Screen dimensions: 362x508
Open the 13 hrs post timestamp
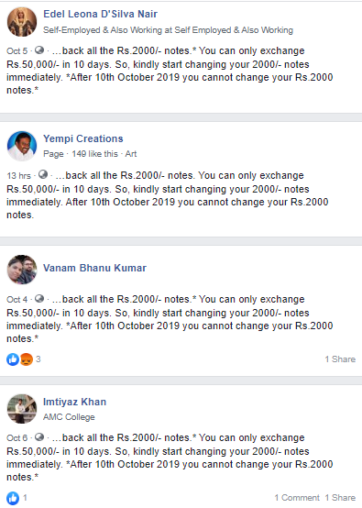point(18,175)
